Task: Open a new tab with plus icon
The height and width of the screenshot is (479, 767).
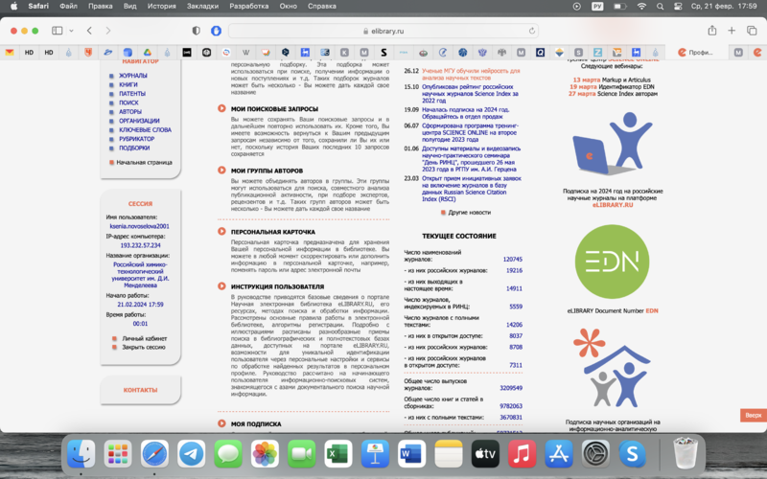Action: coord(732,31)
